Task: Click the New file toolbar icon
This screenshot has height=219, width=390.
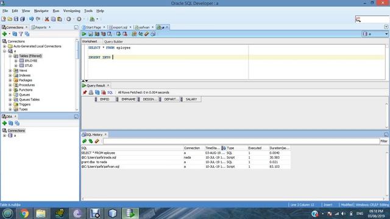Action: pos(4,19)
